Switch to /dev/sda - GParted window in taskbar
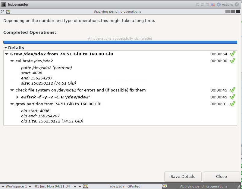The width and height of the screenshot is (242, 189). point(125,186)
